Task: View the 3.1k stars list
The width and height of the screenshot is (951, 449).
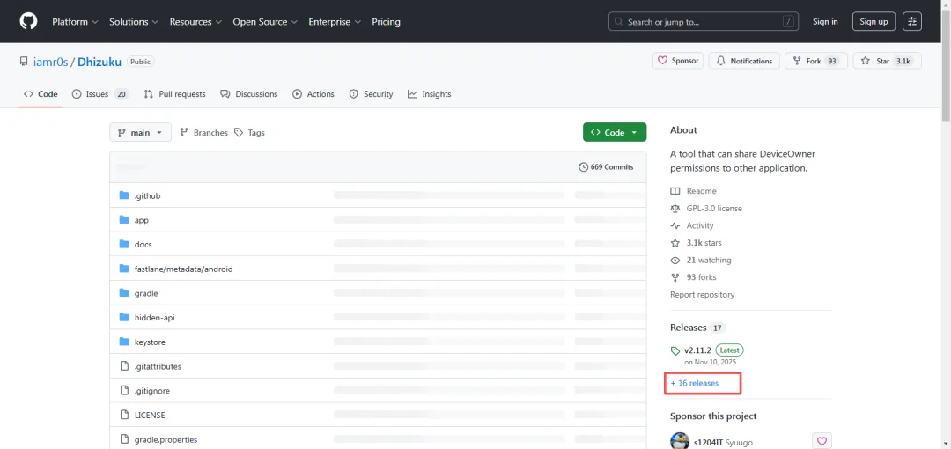Action: click(x=696, y=243)
